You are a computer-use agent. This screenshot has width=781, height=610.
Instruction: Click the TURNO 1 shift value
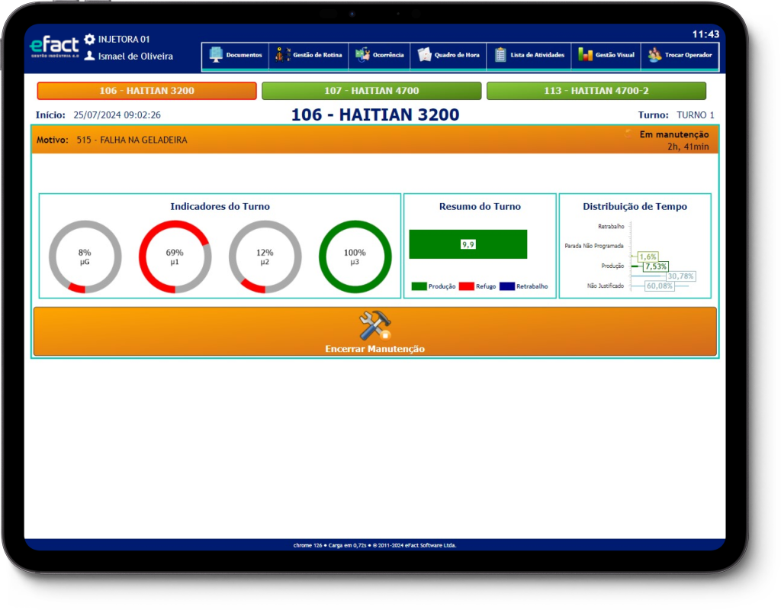point(696,115)
